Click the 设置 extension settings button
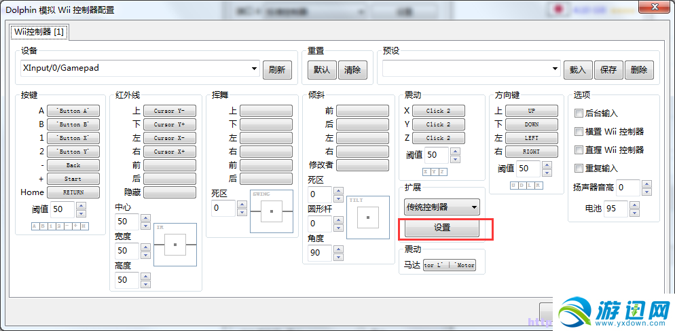The width and height of the screenshot is (675, 331). click(x=441, y=228)
